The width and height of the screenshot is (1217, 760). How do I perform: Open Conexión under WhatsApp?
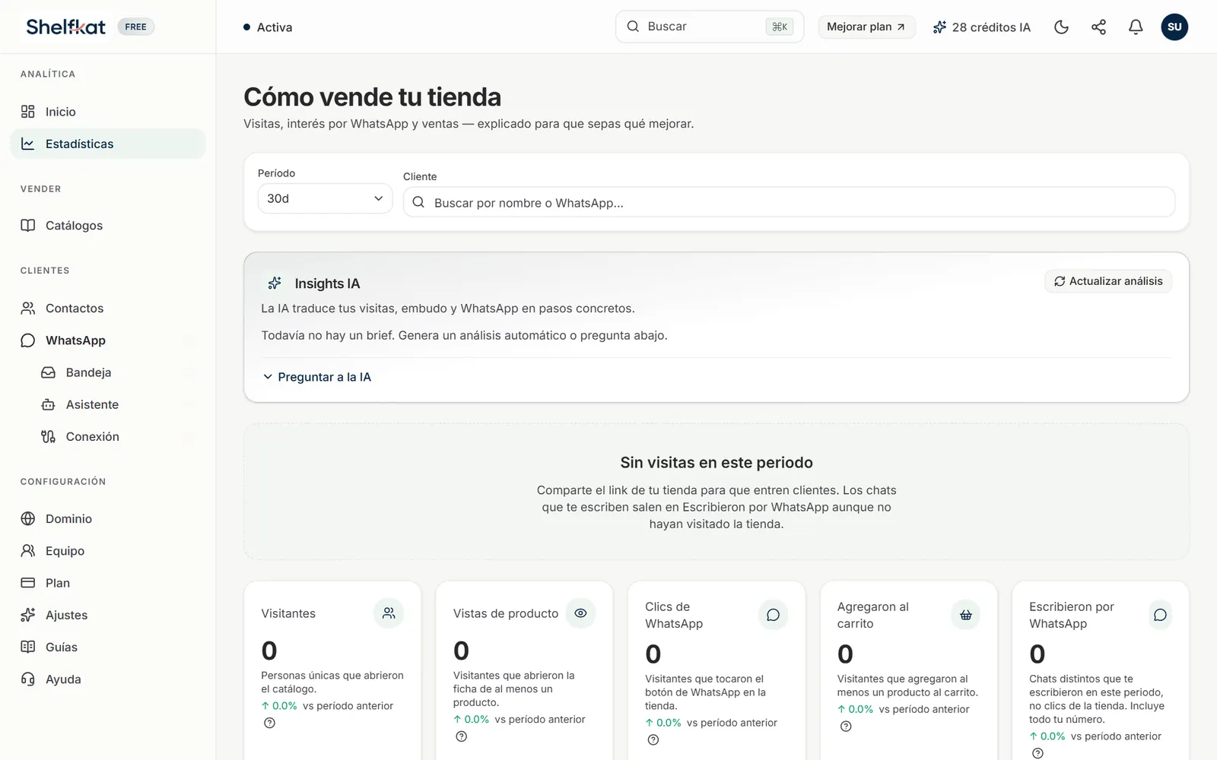pos(118,436)
